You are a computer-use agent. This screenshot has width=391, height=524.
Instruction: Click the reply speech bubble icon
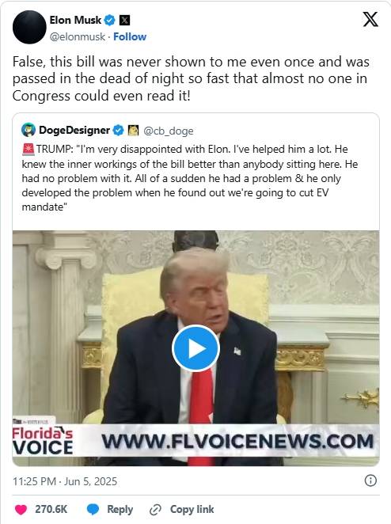[x=93, y=509]
